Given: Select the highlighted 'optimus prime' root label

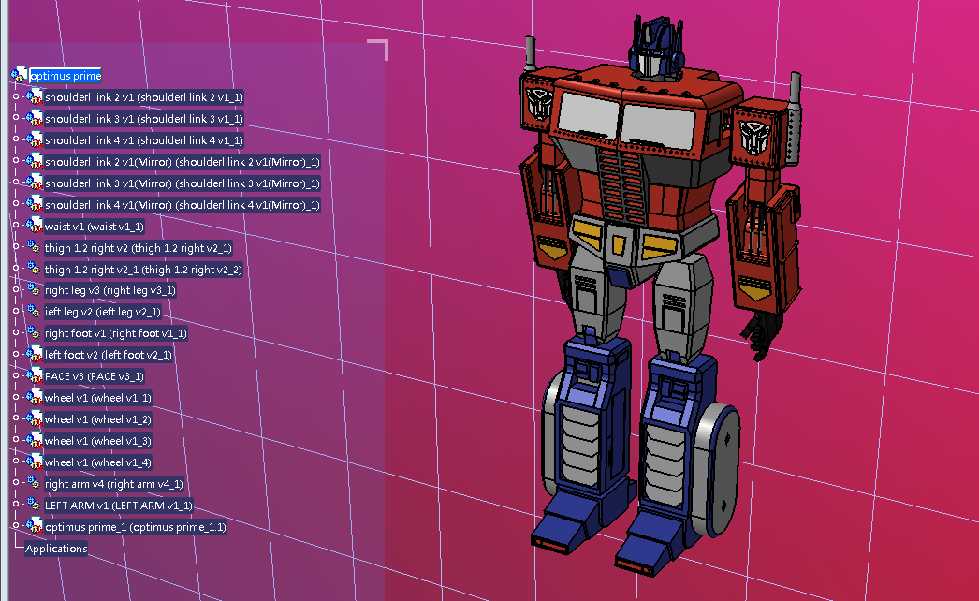Looking at the screenshot, I should coord(65,76).
